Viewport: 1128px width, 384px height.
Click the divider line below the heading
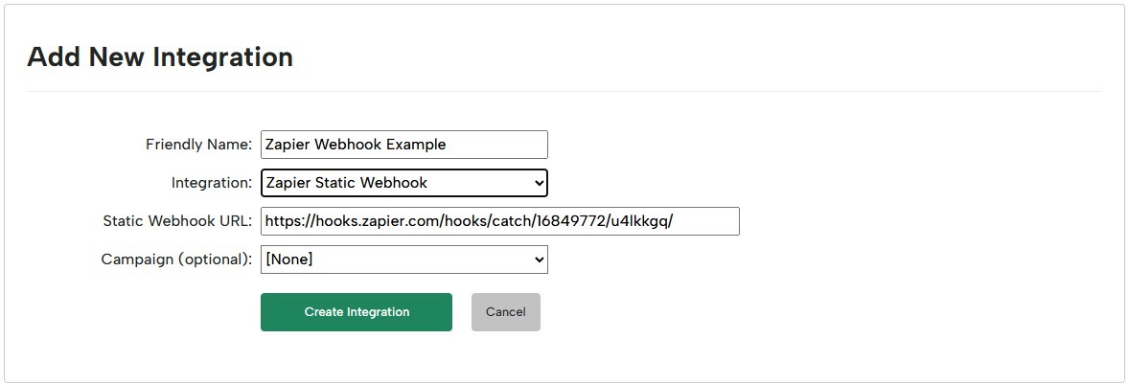pos(564,92)
